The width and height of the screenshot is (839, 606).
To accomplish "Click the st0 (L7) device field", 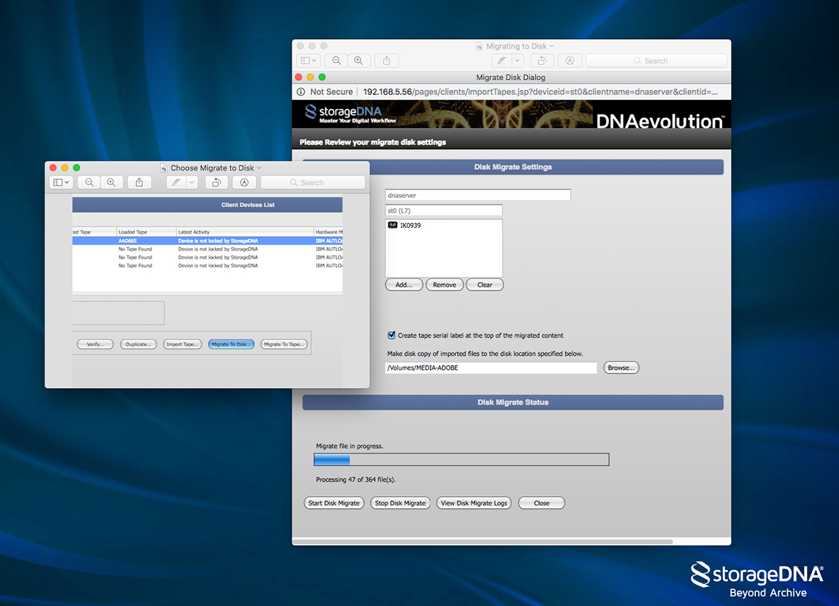I will tap(443, 210).
